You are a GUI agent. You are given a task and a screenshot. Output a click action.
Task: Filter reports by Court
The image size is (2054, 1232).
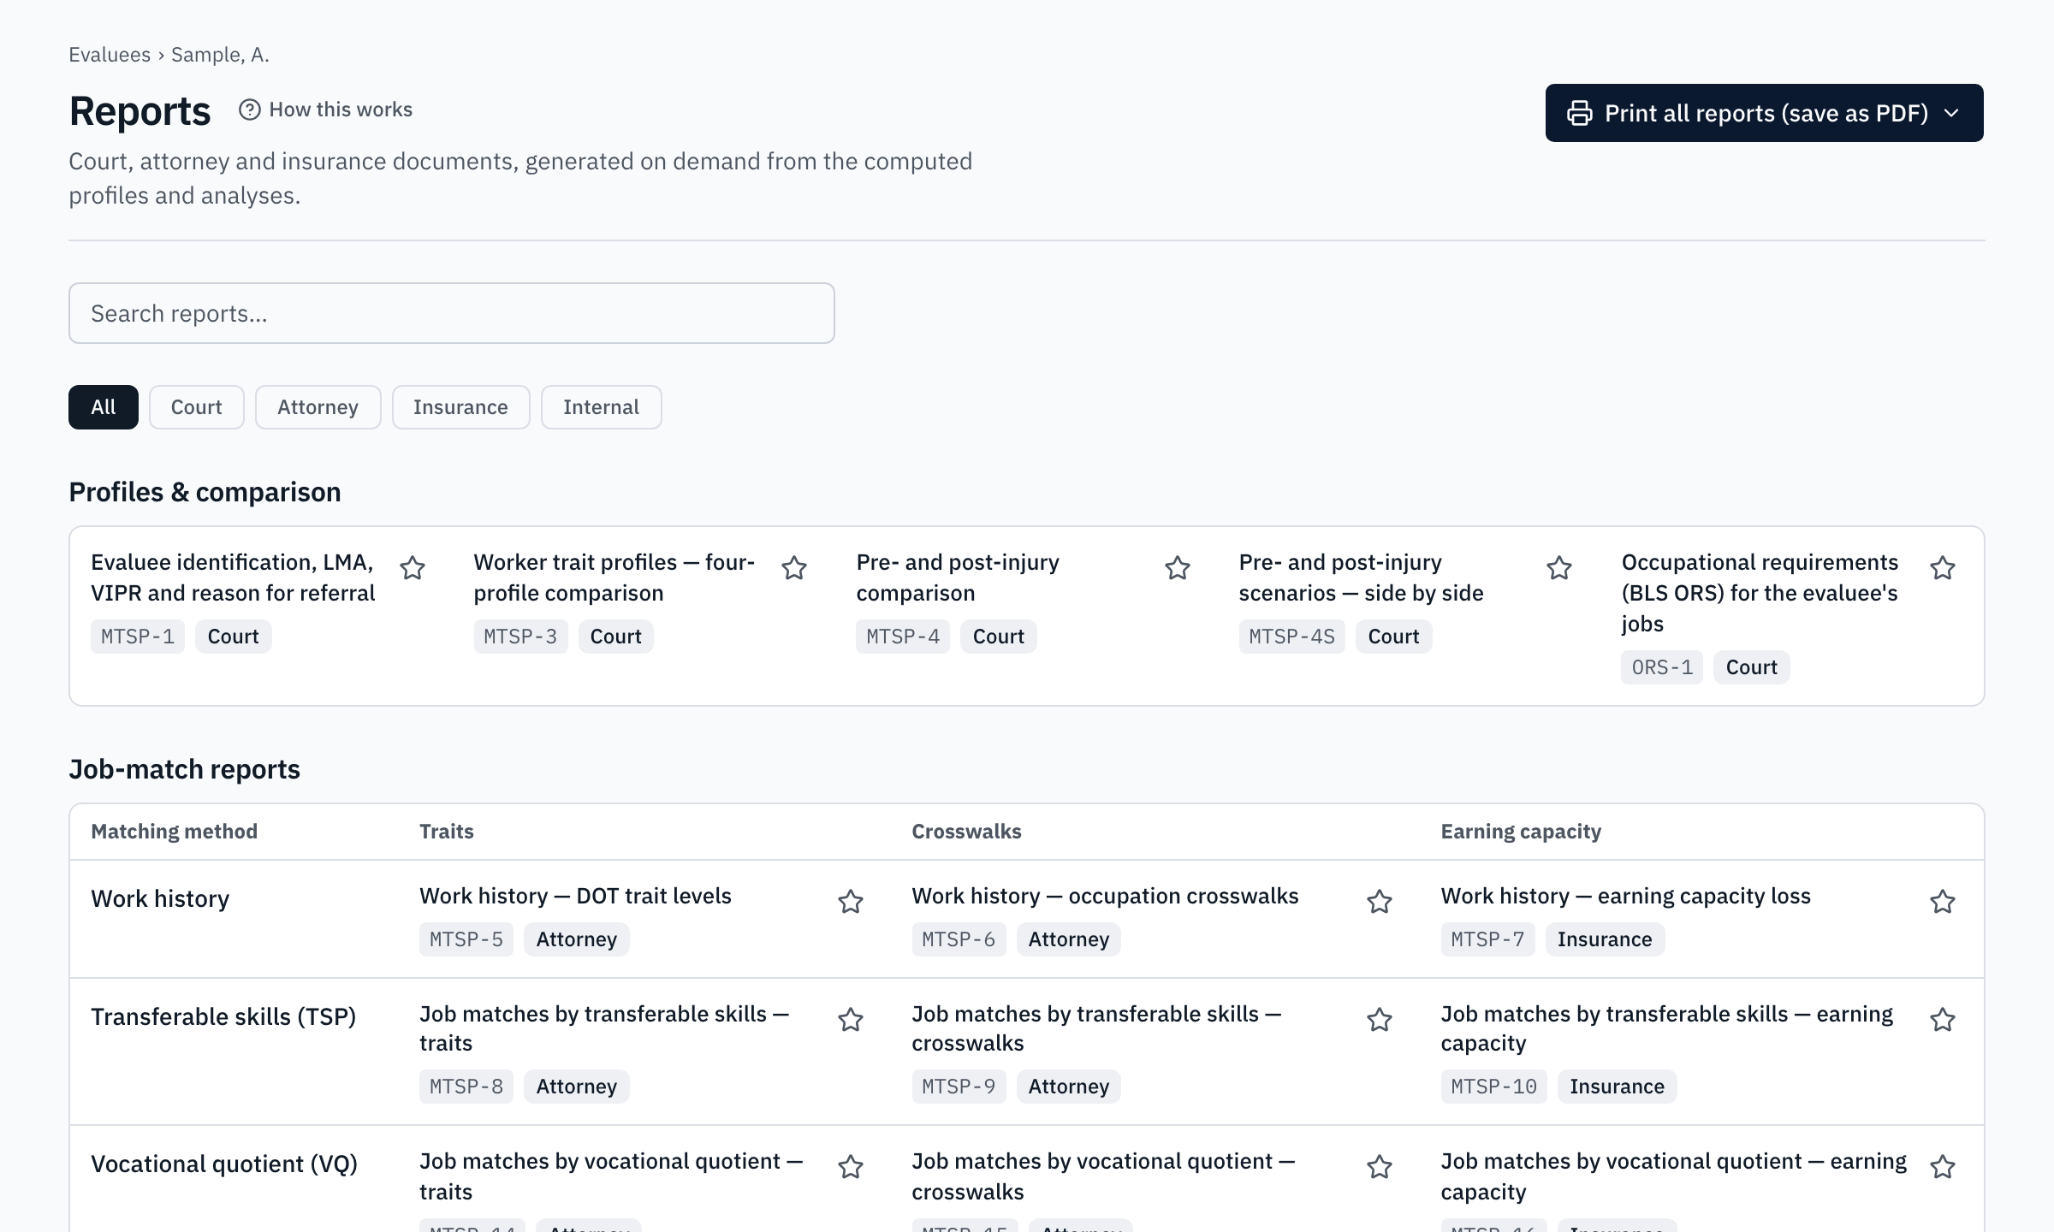[x=197, y=407]
